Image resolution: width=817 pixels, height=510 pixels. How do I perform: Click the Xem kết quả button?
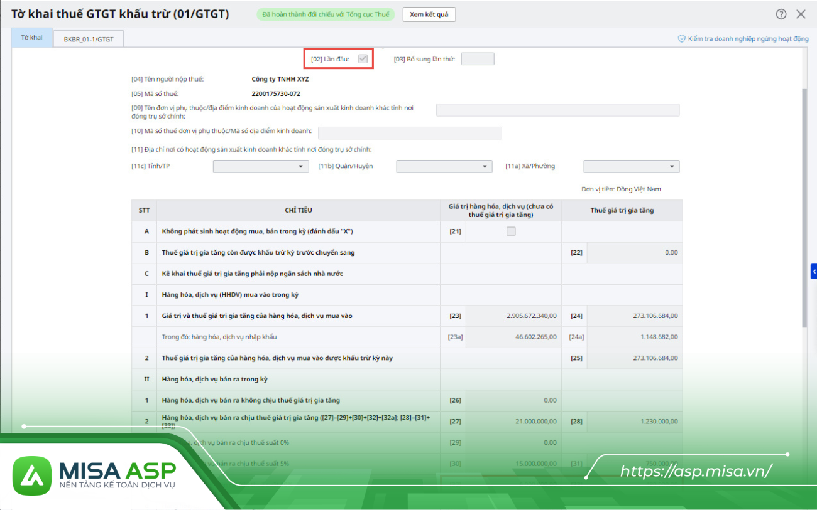429,14
